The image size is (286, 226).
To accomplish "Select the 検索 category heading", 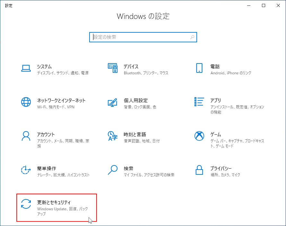I will click(x=128, y=168).
